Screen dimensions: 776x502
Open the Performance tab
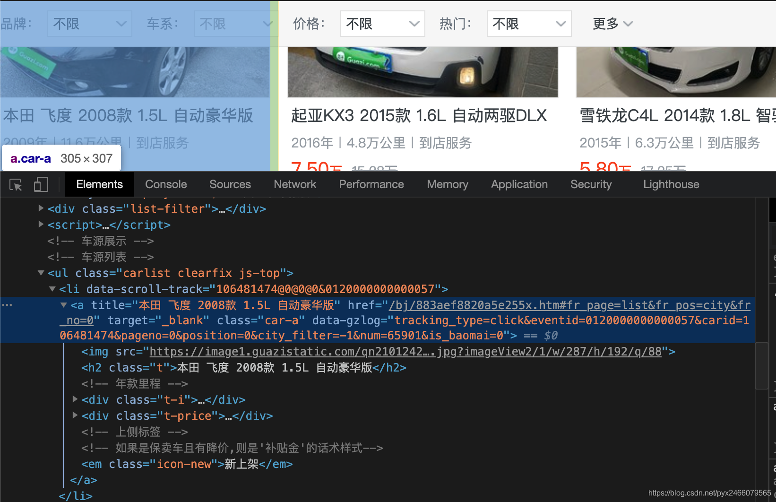371,184
